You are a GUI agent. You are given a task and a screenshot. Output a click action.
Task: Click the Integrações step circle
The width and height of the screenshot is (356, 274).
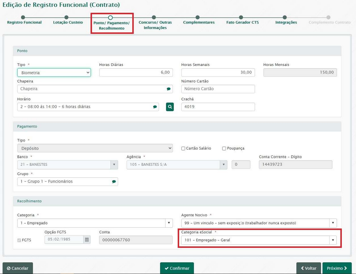tap(285, 18)
